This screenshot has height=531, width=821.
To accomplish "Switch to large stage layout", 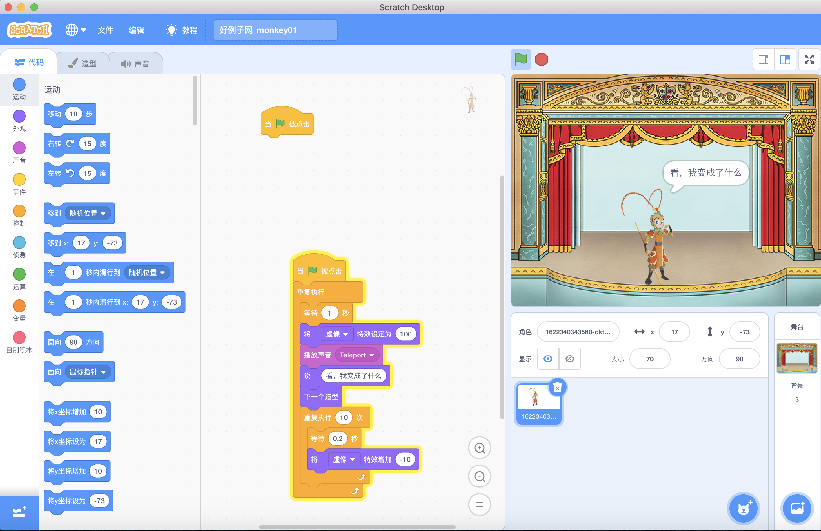I will point(785,60).
